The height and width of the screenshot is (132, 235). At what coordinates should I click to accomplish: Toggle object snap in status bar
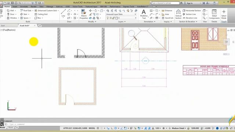point(125,128)
